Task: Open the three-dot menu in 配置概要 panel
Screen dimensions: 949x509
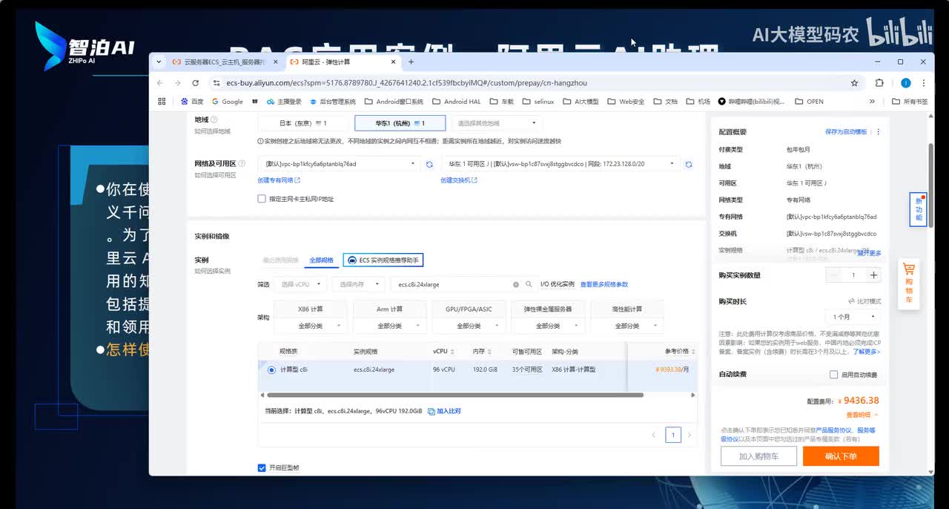Action: tap(879, 132)
